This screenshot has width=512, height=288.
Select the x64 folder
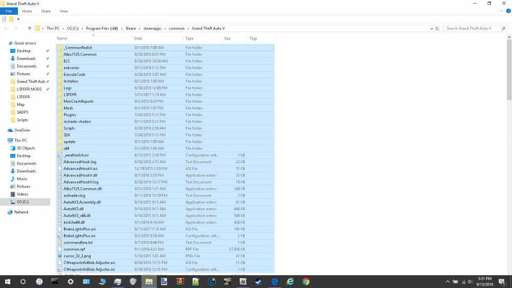pyautogui.click(x=165, y=148)
